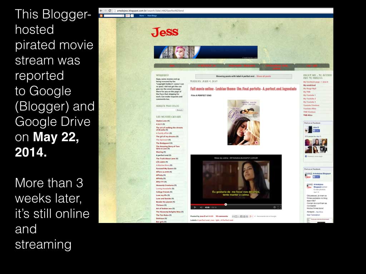Click the orange Blogger logo icon
Screen dimensions: 366x274
(101, 16)
